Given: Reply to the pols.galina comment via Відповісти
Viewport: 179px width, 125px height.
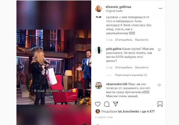Looking at the screenshot, I should (x=142, y=68).
